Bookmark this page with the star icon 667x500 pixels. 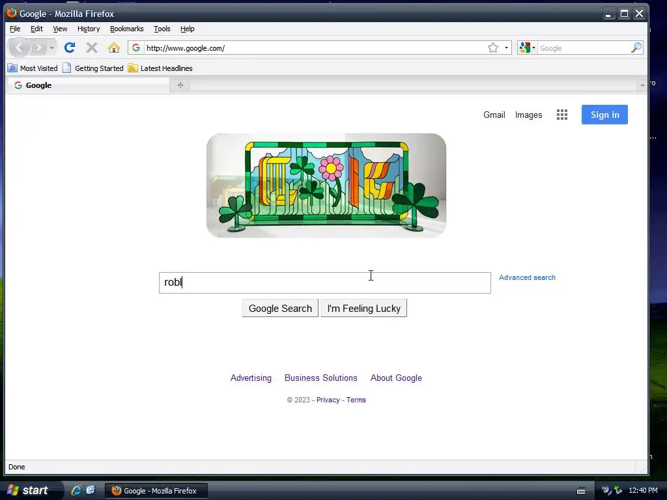(x=492, y=48)
